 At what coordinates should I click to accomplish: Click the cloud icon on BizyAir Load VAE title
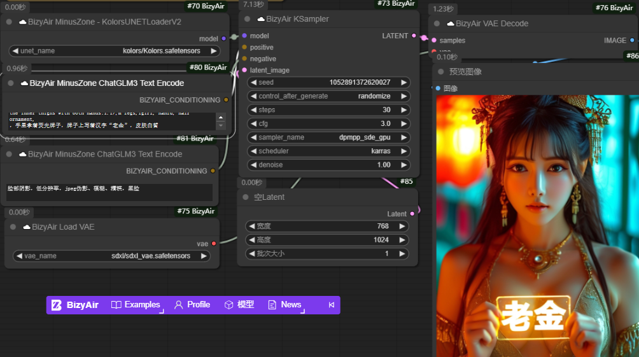27,227
